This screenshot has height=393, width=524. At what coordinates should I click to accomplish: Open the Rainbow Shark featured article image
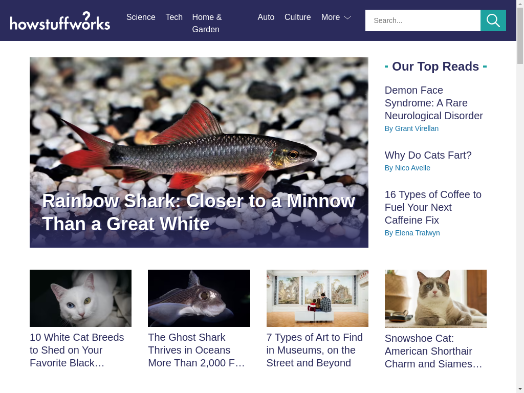(x=199, y=152)
